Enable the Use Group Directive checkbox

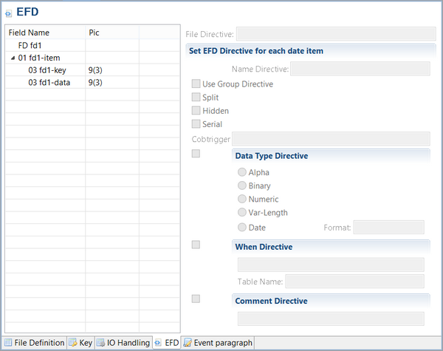point(196,84)
